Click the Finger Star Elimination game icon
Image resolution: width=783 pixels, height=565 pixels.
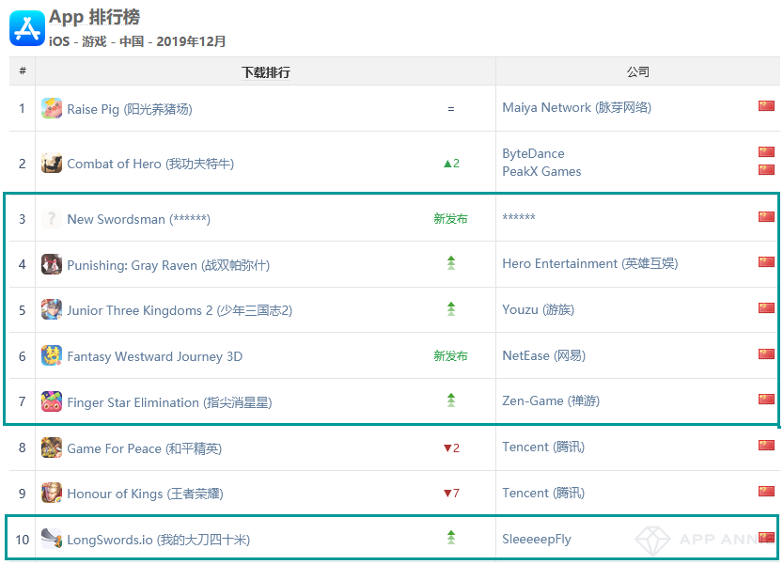(x=52, y=402)
